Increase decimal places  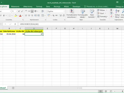[x=60, y=16]
